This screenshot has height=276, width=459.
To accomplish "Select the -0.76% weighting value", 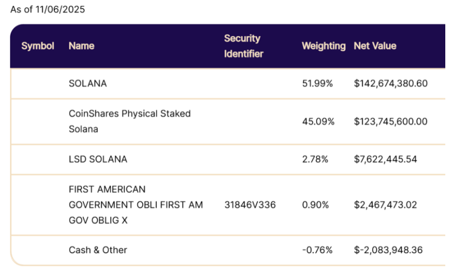I will [317, 250].
